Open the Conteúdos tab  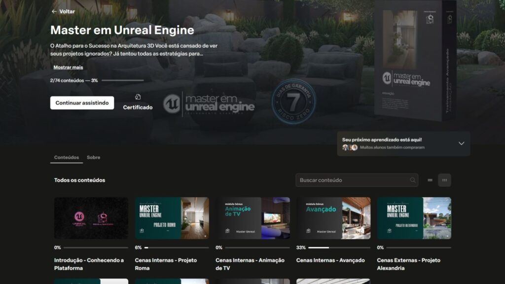coord(67,157)
